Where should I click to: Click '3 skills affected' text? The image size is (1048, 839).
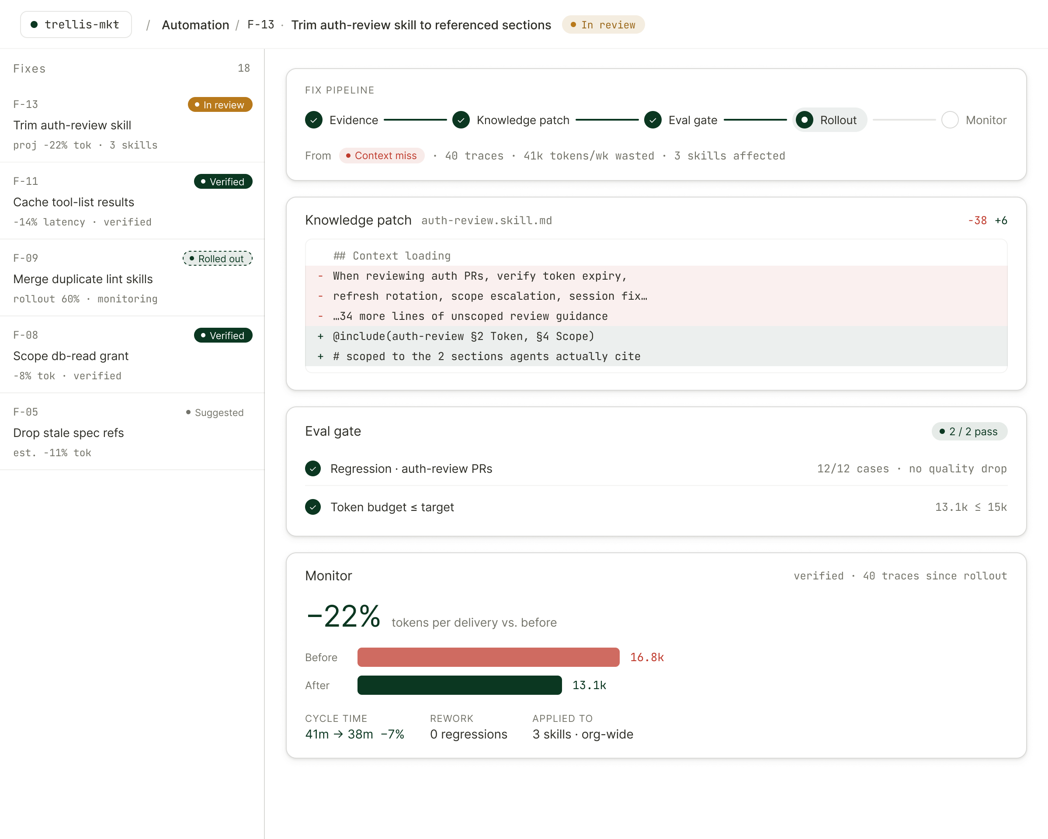click(x=729, y=156)
